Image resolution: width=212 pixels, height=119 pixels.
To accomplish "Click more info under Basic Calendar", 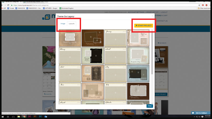I will 48,94.
